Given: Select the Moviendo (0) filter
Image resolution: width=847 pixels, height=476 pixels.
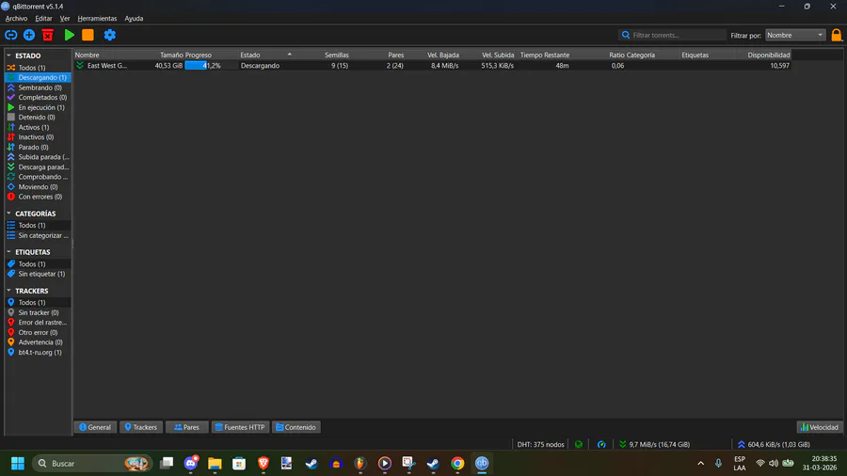Looking at the screenshot, I should point(38,186).
